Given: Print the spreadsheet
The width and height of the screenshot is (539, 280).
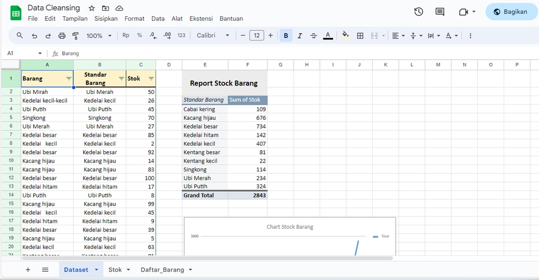Looking at the screenshot, I should click(62, 35).
